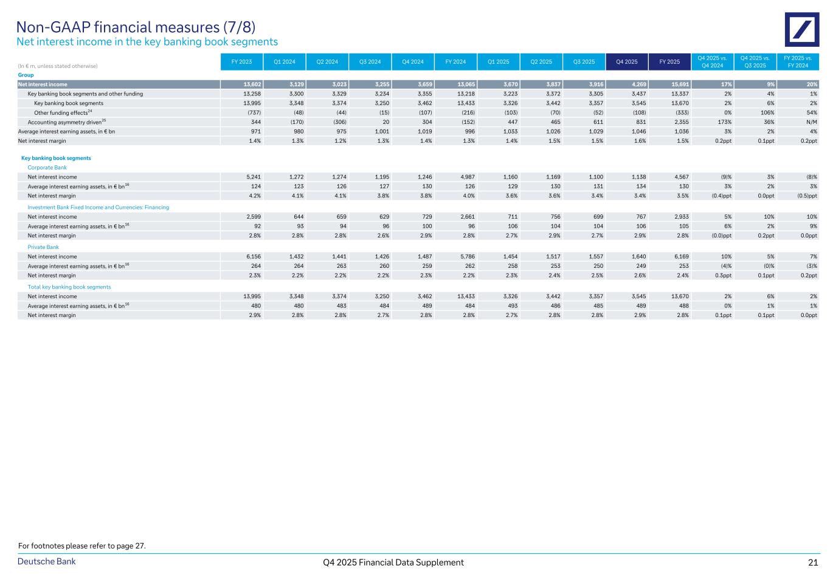The width and height of the screenshot is (830, 574).
Task: Click the Deutsche Bank text in footer
Action: click(46, 561)
